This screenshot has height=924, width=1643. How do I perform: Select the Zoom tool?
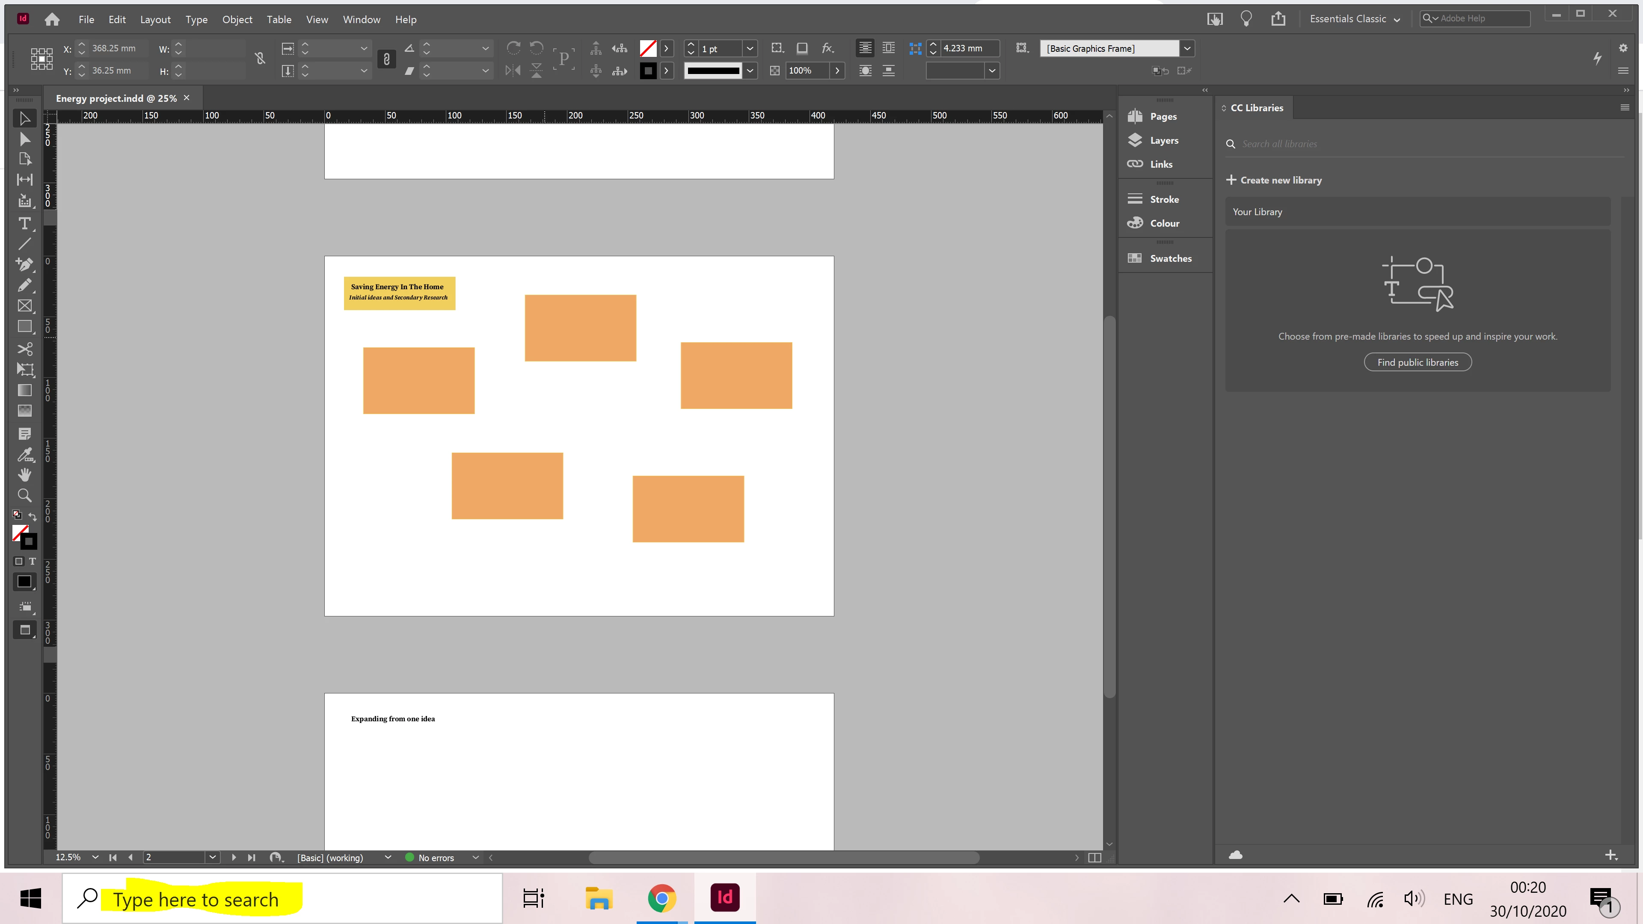(x=24, y=495)
